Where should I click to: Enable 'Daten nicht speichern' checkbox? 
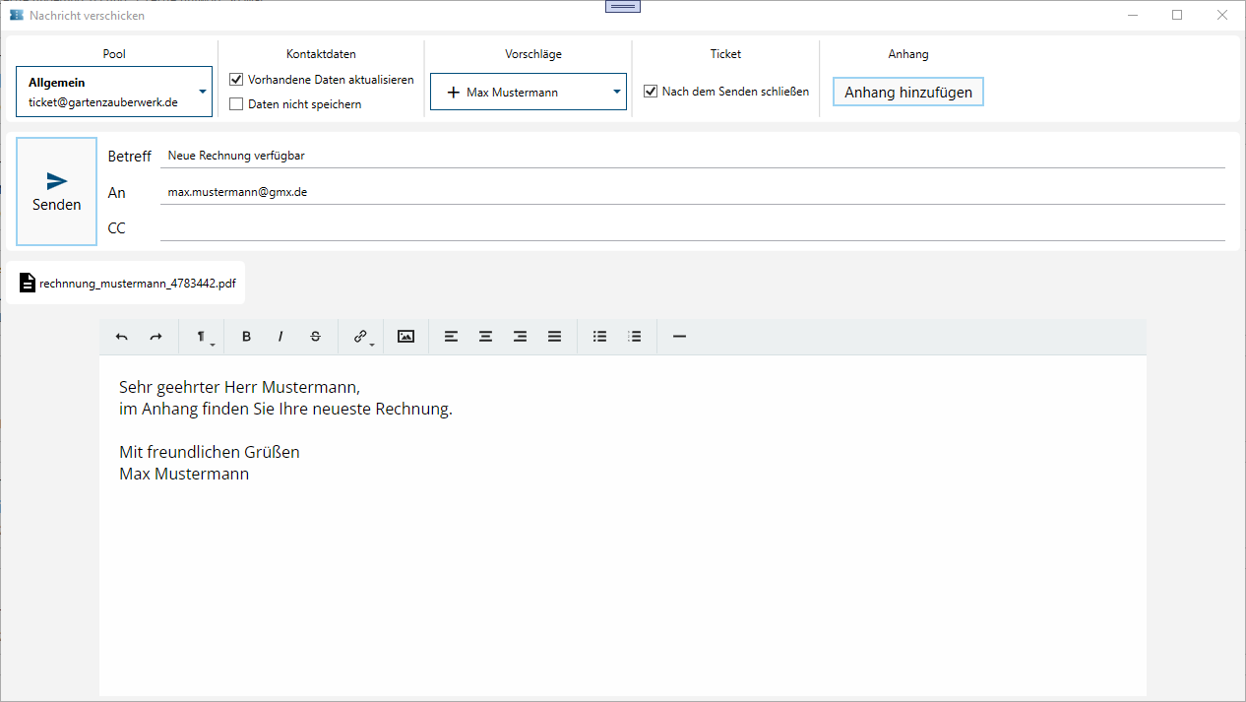pos(236,104)
